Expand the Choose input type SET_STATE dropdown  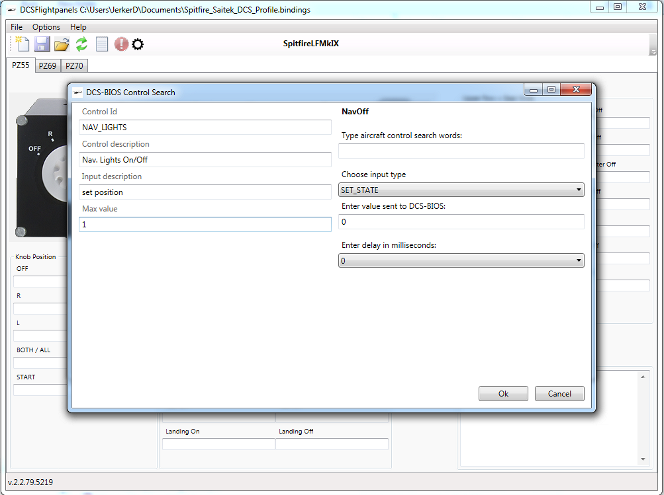(x=461, y=190)
